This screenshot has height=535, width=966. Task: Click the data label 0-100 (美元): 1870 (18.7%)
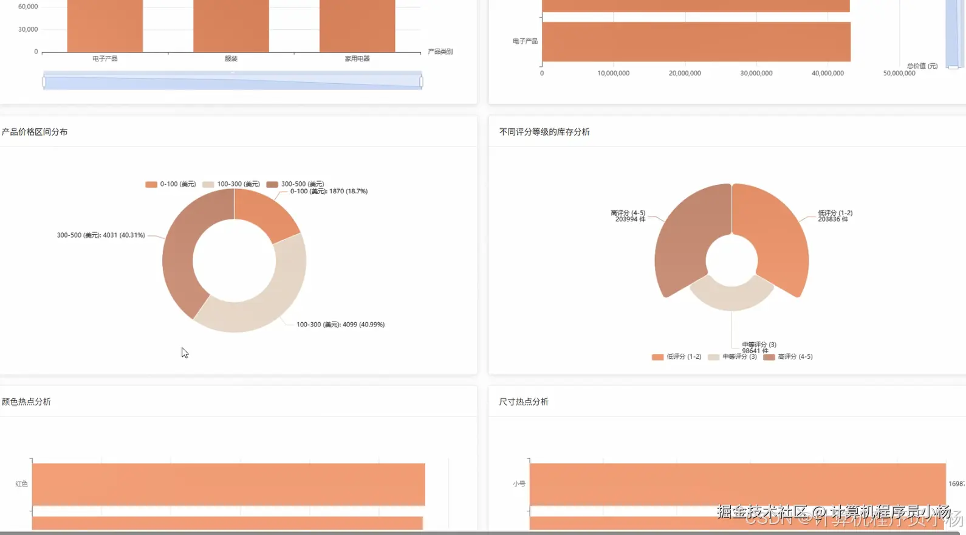click(x=329, y=191)
